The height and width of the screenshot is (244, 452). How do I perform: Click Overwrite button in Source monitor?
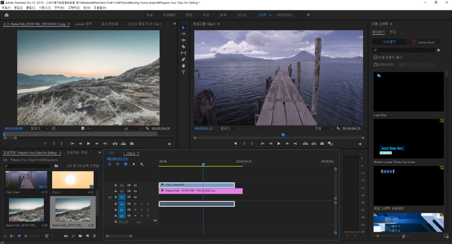pyautogui.click(x=123, y=144)
